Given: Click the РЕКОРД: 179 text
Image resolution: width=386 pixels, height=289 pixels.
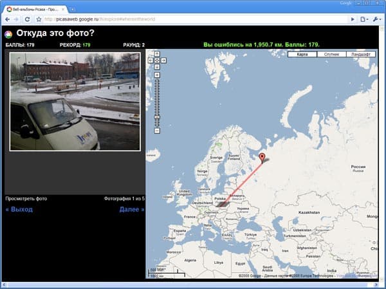Looking at the screenshot, I should (x=75, y=45).
